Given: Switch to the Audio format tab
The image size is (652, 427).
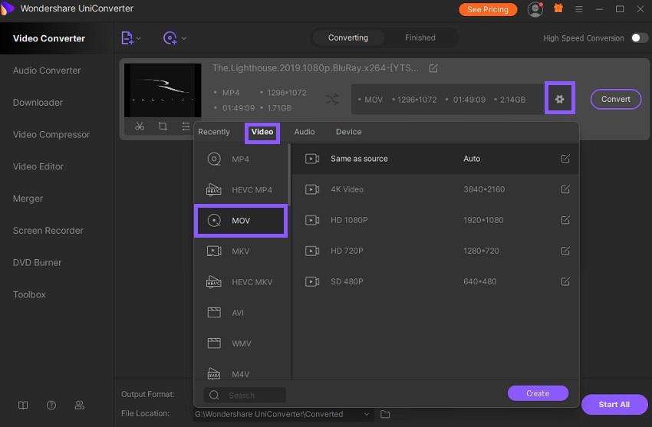Looking at the screenshot, I should coord(305,132).
